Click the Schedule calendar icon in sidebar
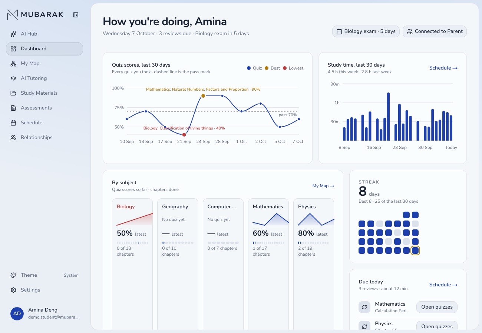 coord(13,122)
